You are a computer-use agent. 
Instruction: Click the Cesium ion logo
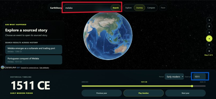click(x=10, y=67)
